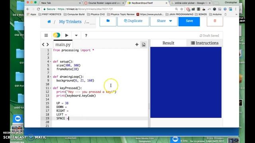Click the window-shaped extension icon beside the menu

point(230,9)
